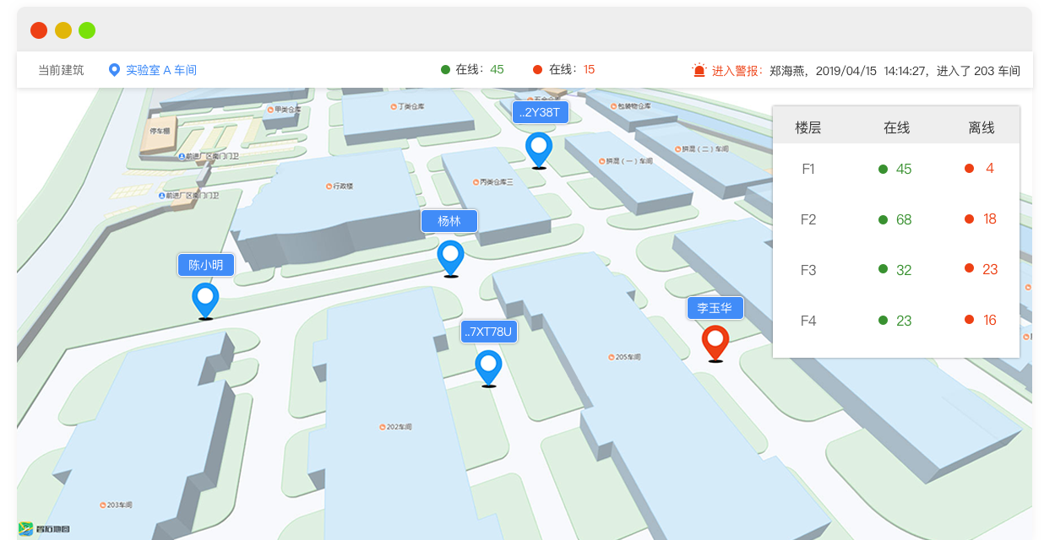1055x540 pixels.
Task: Click the 陈小明 name label
Action: pos(205,265)
